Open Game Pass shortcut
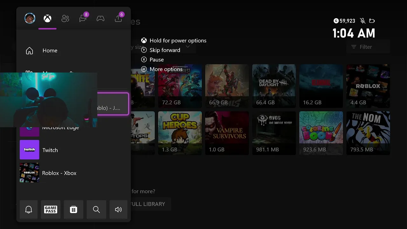The image size is (407, 229). [x=51, y=210]
